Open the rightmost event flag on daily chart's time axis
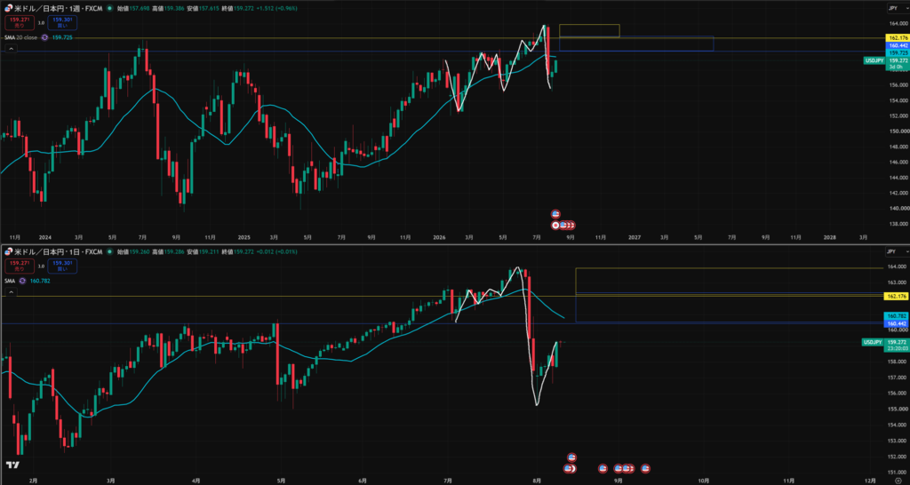 pos(645,468)
